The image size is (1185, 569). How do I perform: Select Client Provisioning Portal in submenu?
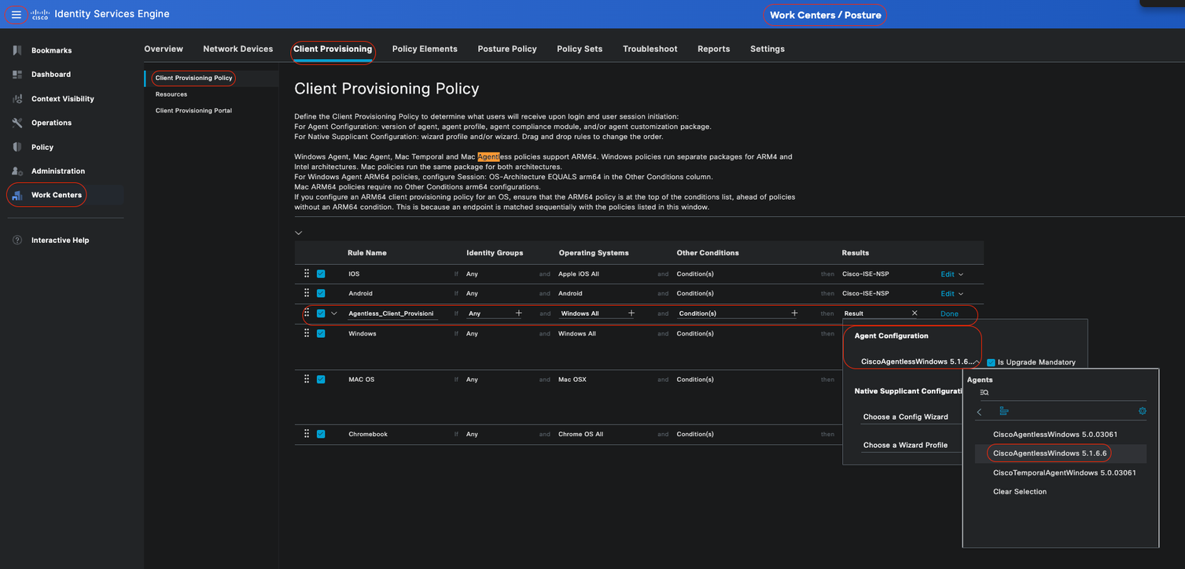coord(193,111)
